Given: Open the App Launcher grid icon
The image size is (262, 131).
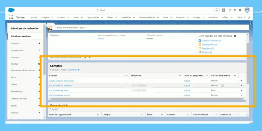Looking at the screenshot, I should [x=11, y=17].
